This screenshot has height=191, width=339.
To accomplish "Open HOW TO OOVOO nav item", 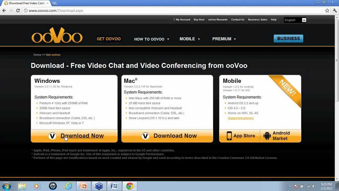I will tap(149, 39).
